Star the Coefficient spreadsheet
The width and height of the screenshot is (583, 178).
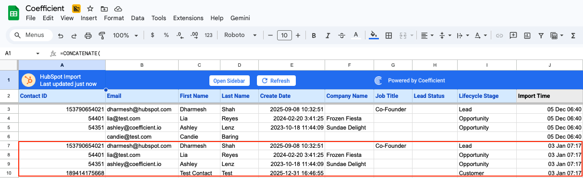pyautogui.click(x=90, y=9)
